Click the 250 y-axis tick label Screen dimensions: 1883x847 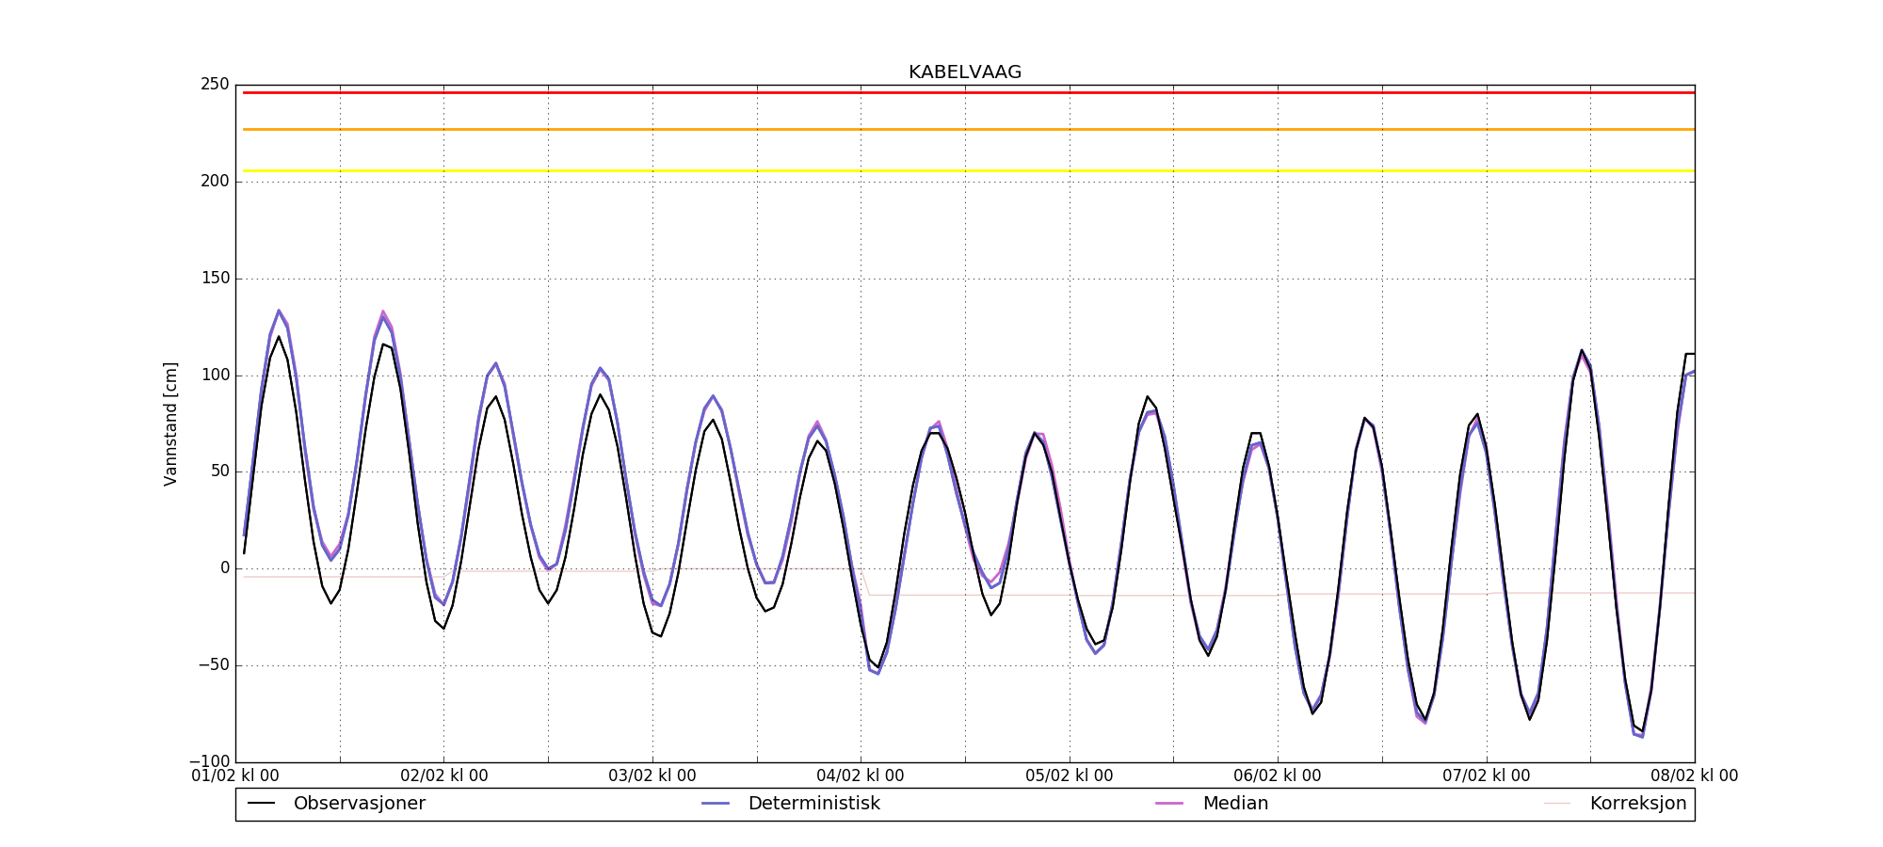click(215, 85)
